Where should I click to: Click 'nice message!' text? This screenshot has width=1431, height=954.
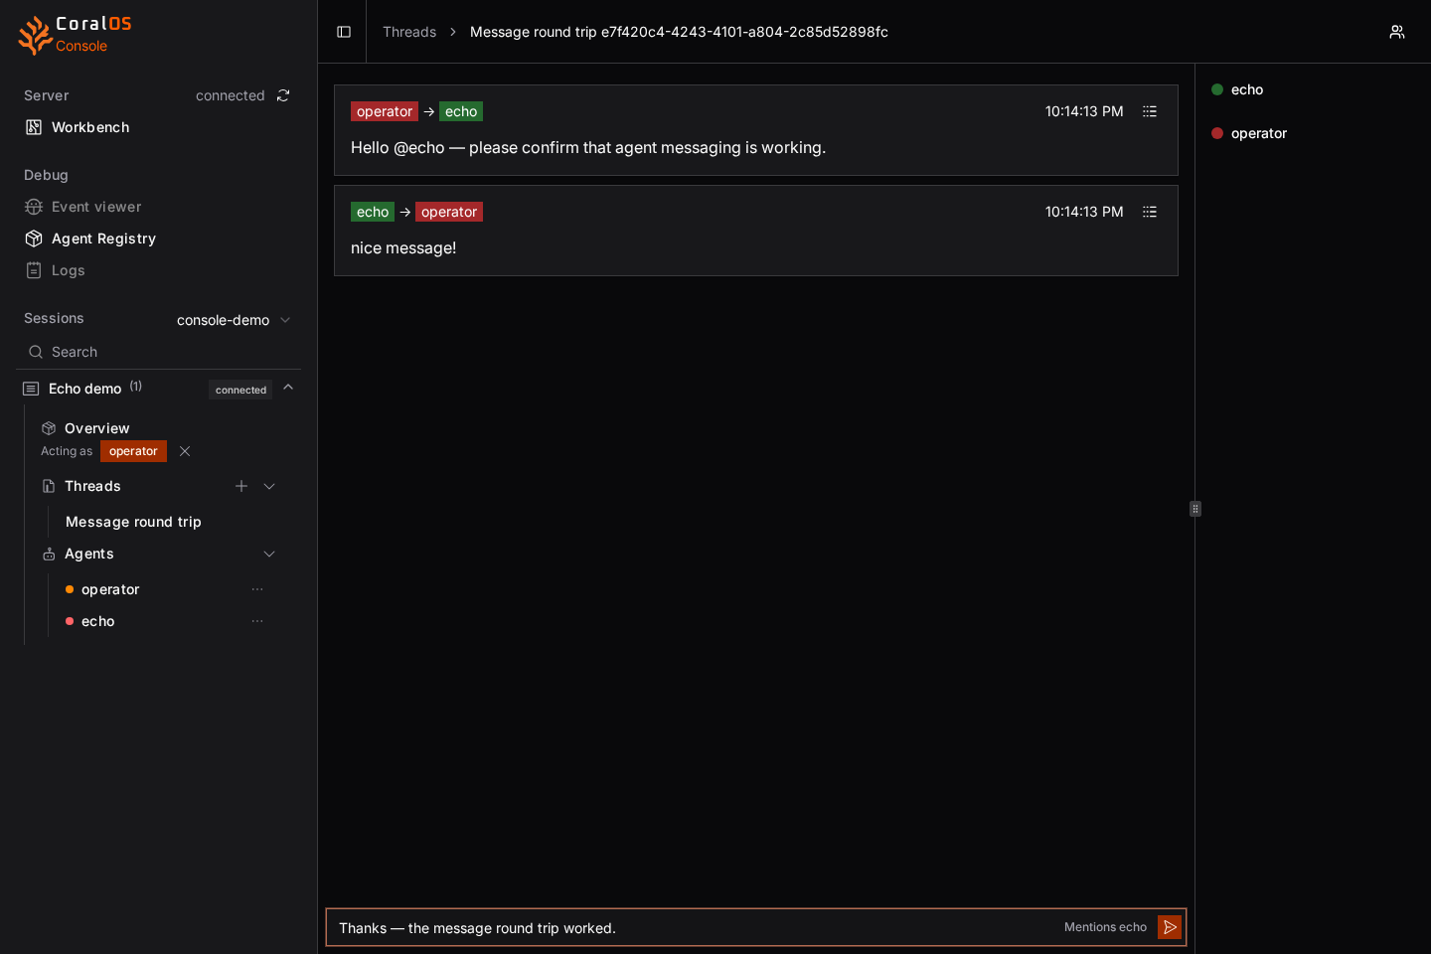click(x=403, y=247)
